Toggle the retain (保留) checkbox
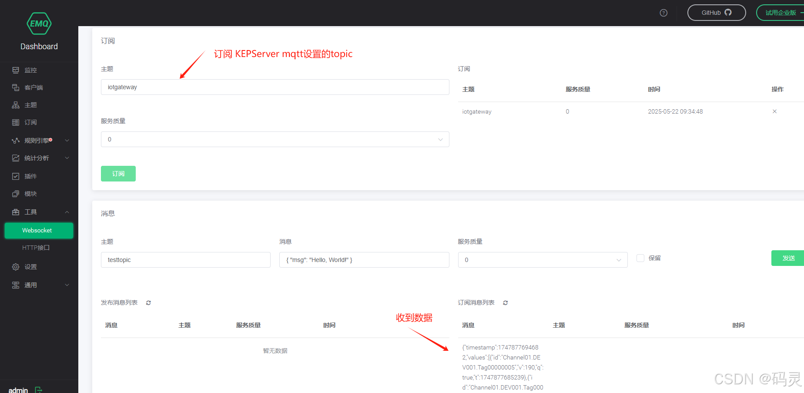The image size is (804, 393). click(x=640, y=258)
